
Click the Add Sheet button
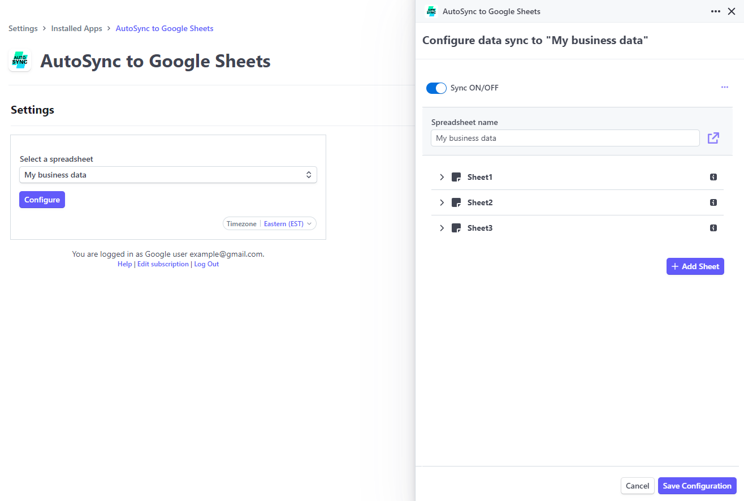coord(695,266)
